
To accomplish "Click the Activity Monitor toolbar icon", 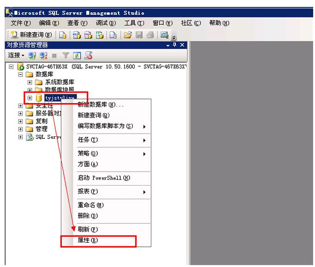I will [164, 35].
